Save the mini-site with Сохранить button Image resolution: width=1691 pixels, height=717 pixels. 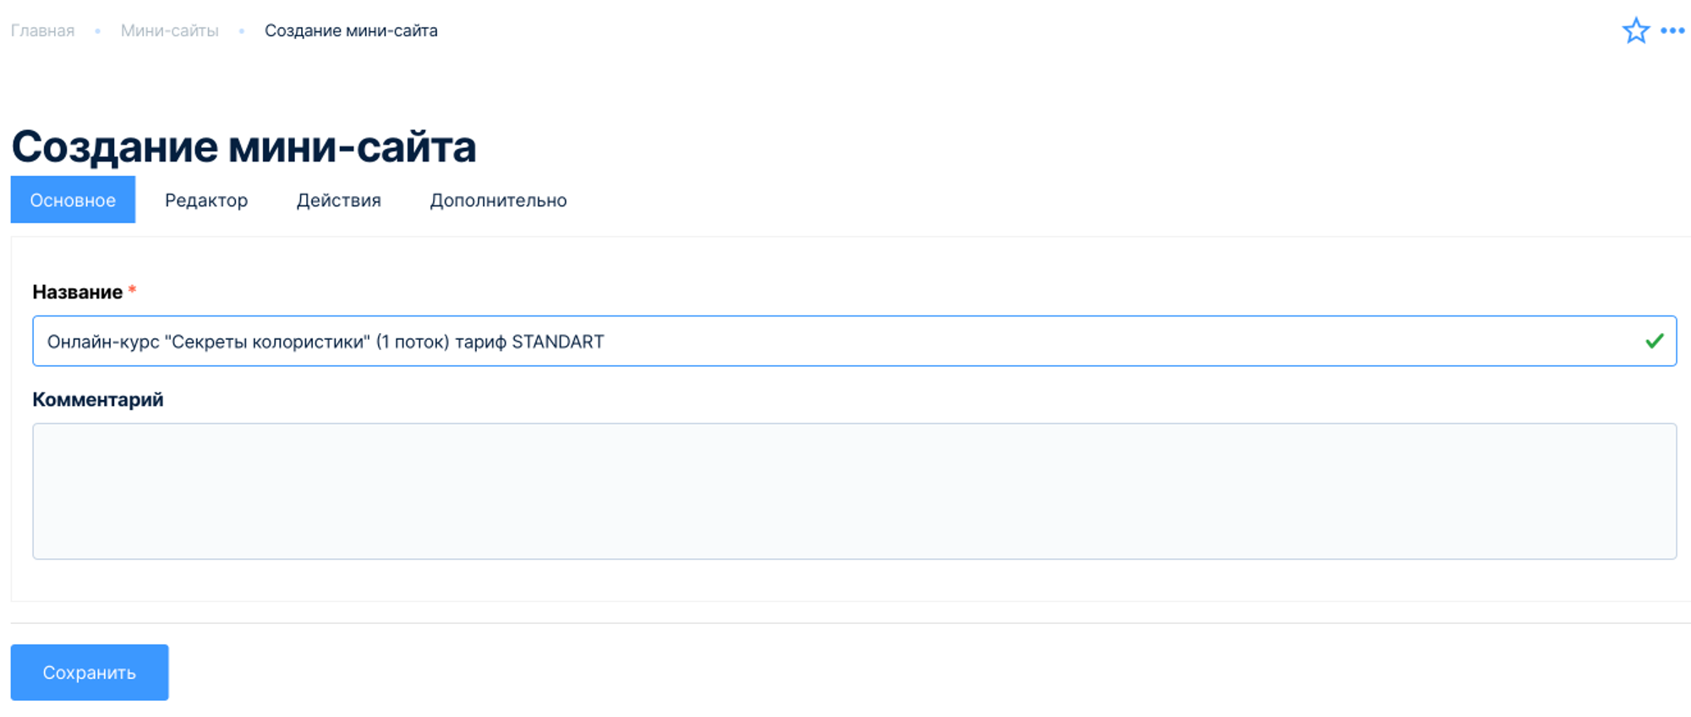[x=90, y=672]
